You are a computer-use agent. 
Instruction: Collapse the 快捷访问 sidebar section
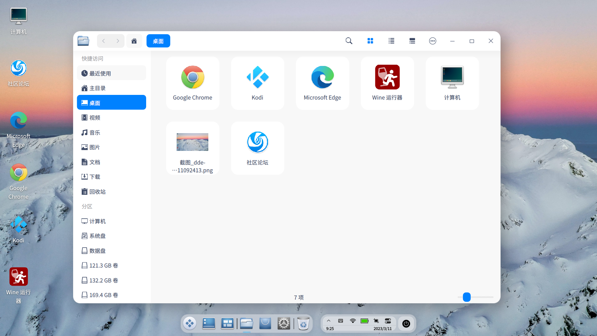tap(92, 58)
